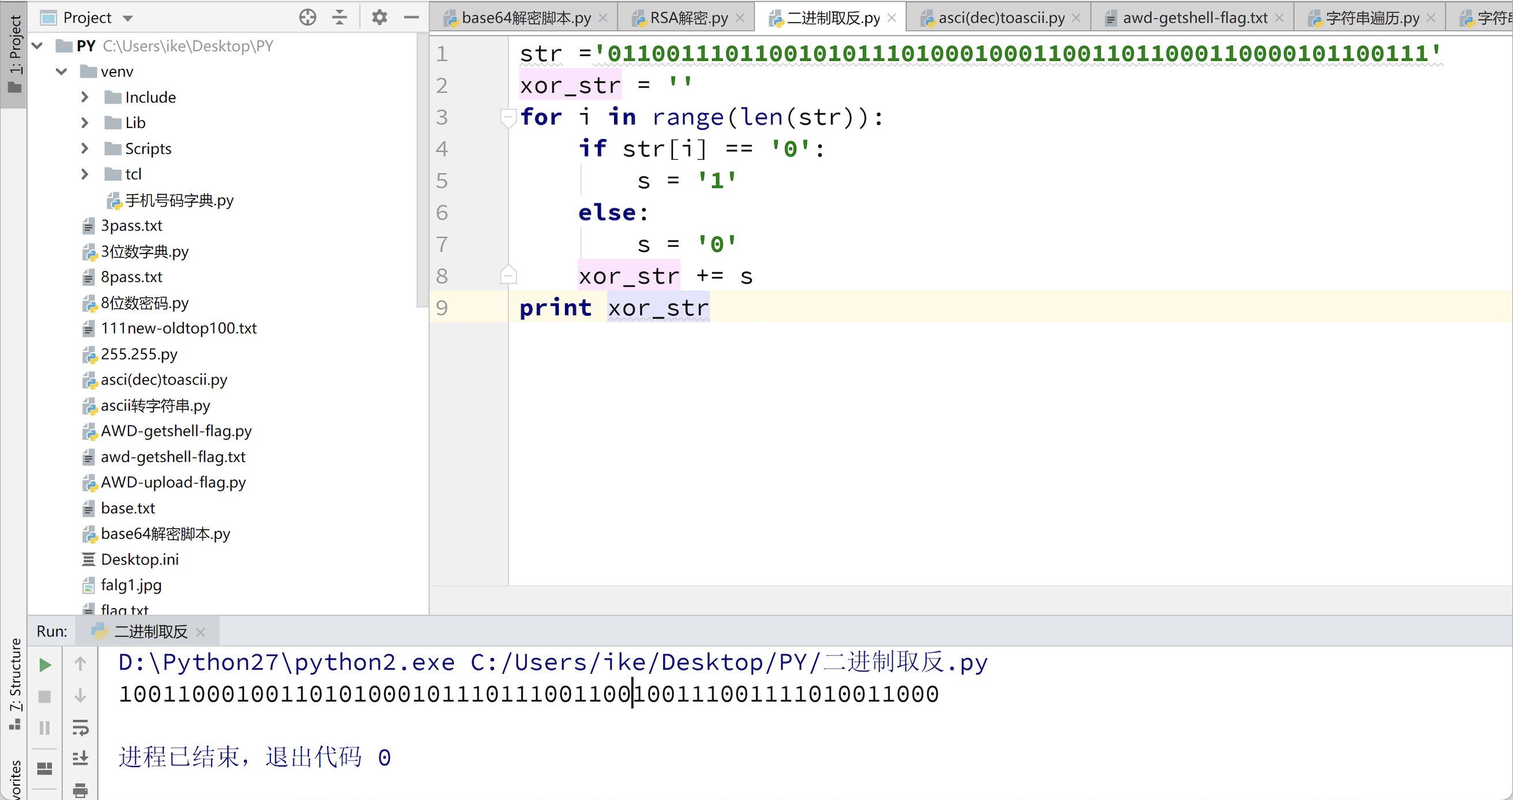Open the awd-getshell-flag.txt tab
Image resolution: width=1513 pixels, height=800 pixels.
click(x=1192, y=17)
